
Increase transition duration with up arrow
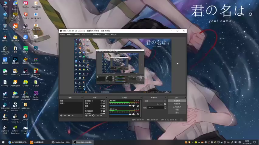(165, 107)
